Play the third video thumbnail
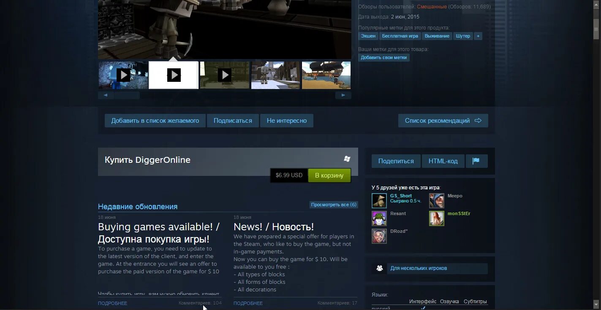The image size is (601, 310). click(x=224, y=75)
